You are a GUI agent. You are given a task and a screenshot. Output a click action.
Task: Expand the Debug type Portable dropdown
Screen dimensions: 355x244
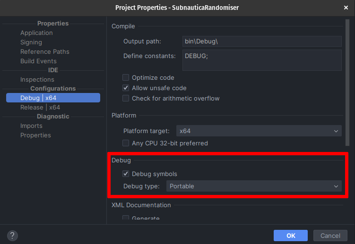tap(254, 186)
